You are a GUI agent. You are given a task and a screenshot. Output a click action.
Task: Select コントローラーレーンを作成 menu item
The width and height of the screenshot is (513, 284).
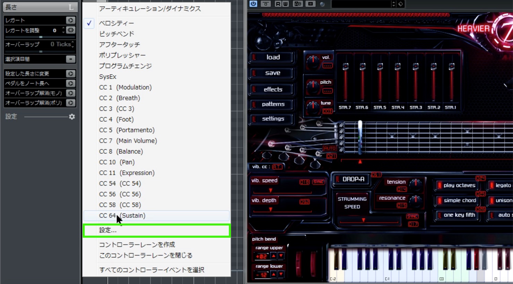click(137, 245)
